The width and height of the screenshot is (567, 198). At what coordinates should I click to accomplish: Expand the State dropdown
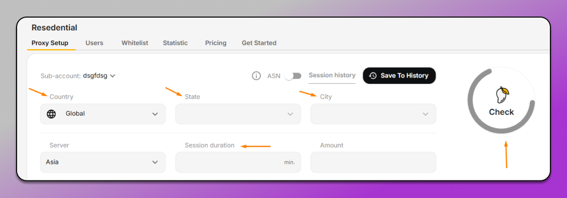point(238,114)
